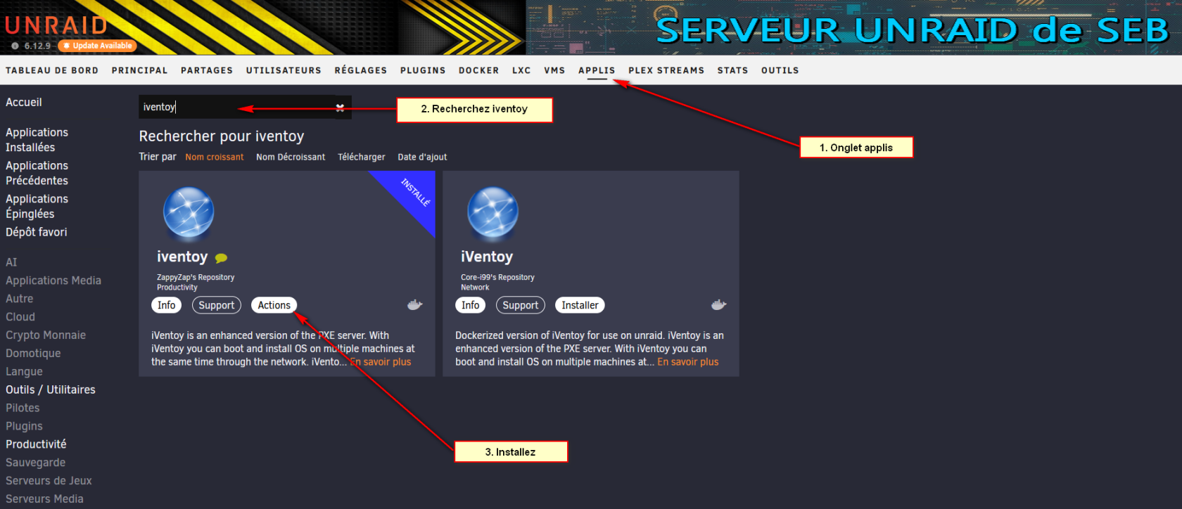Screen dimensions: 1182x509
Task: Open the VMS tab
Action: click(554, 70)
